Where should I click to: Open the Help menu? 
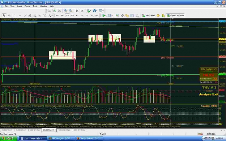click(x=52, y=6)
